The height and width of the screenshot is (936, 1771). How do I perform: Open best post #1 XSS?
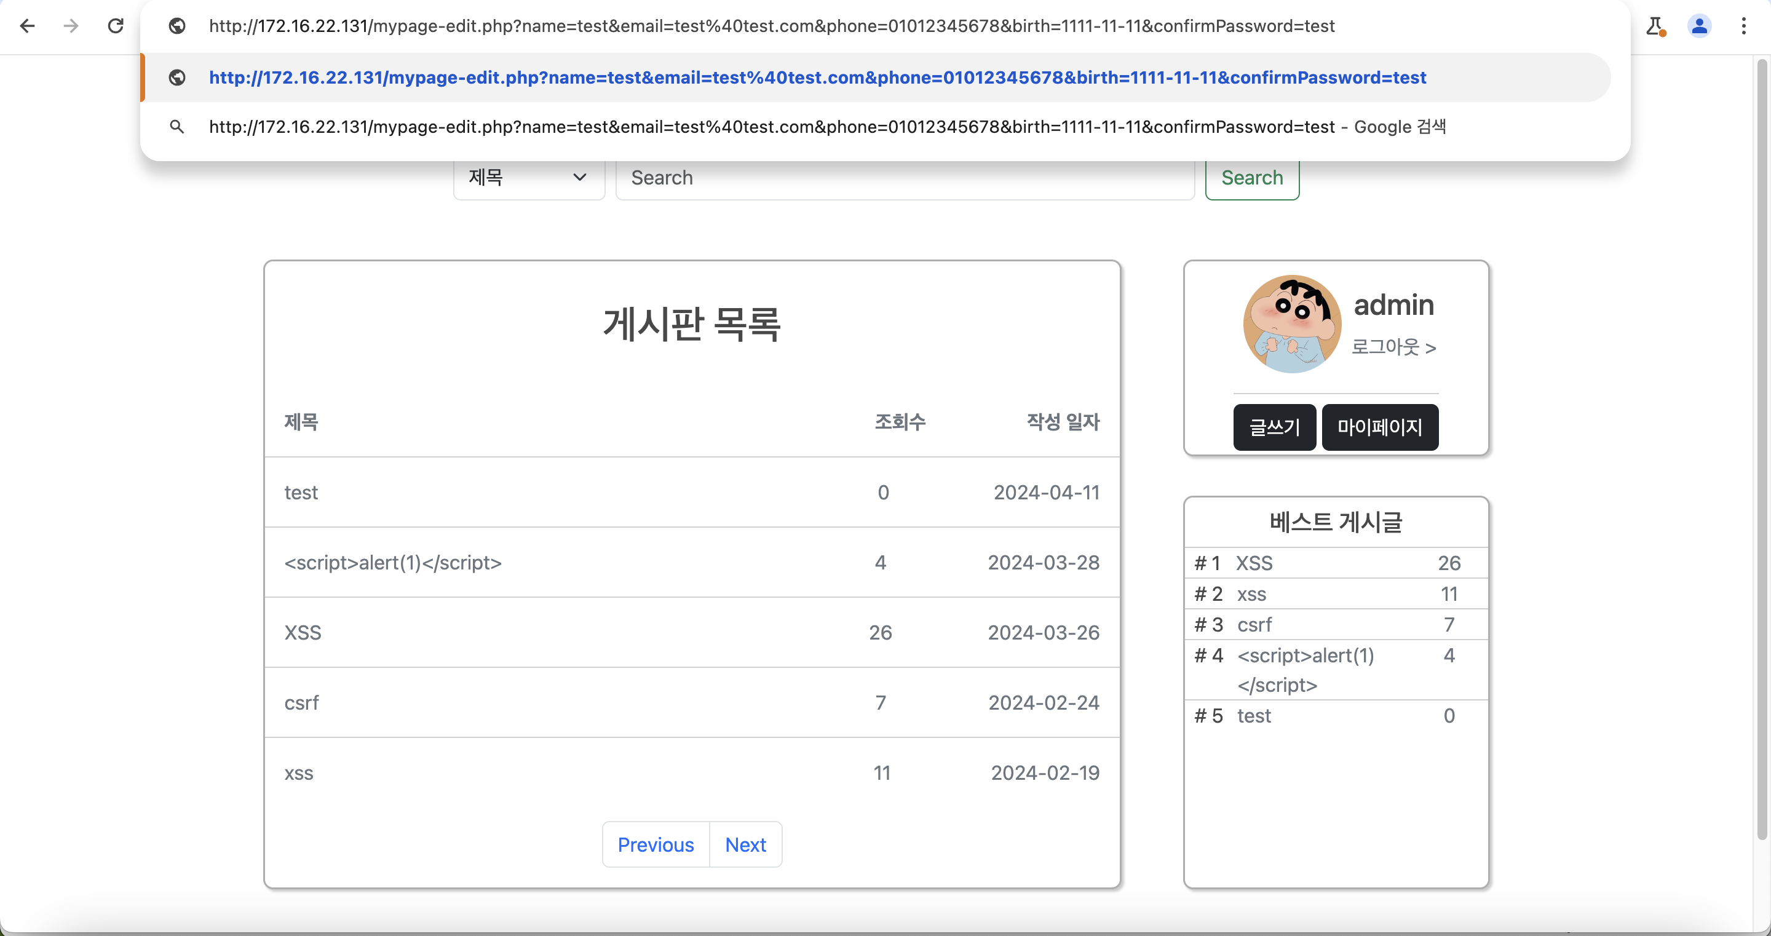click(x=1254, y=563)
